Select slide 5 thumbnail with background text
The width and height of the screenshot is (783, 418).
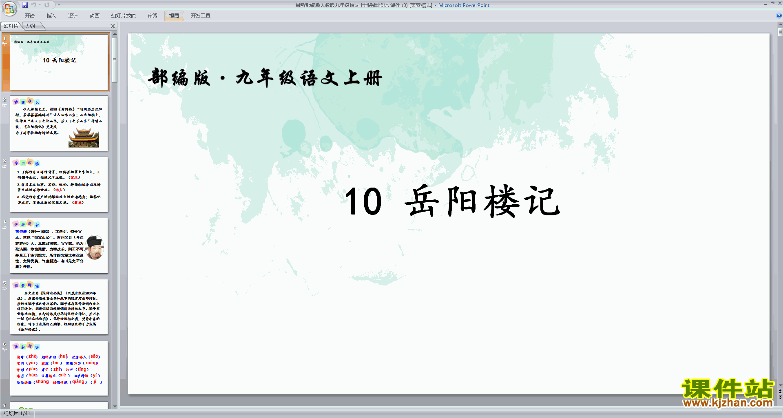coord(59,307)
